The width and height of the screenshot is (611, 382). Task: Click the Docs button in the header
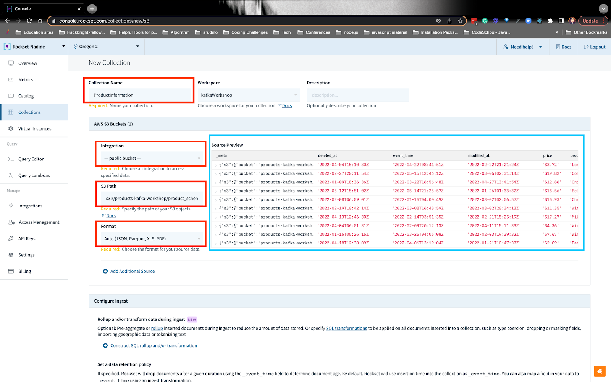point(564,47)
